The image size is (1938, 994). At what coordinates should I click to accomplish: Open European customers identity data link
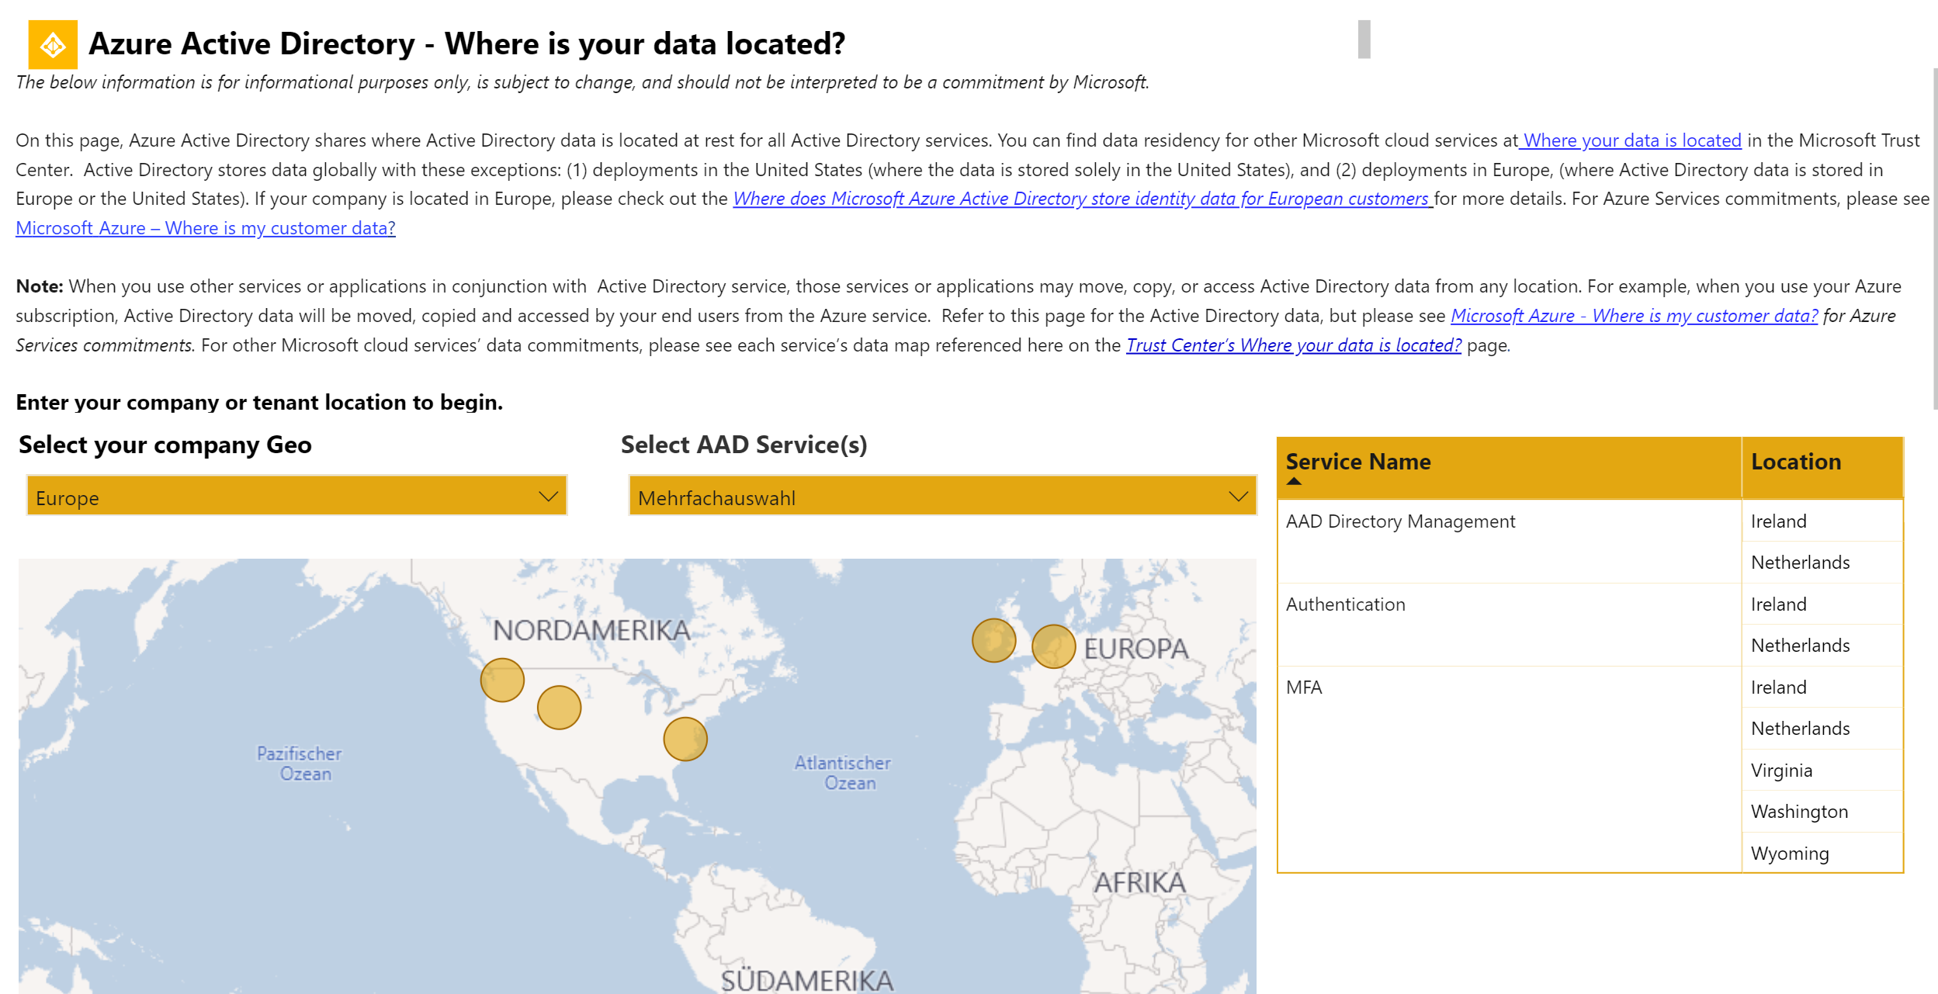pyautogui.click(x=1081, y=199)
